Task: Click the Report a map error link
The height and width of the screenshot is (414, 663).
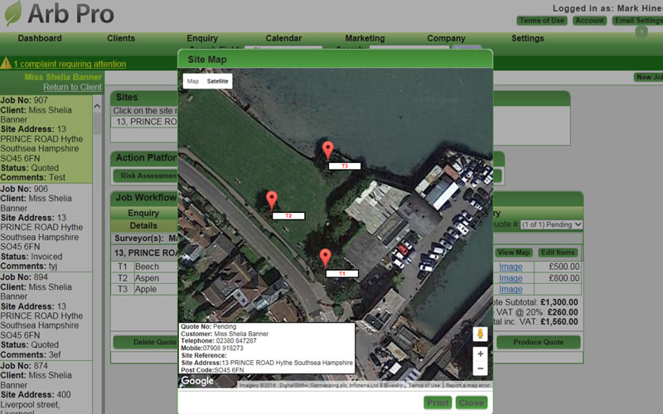Action: coord(467,385)
